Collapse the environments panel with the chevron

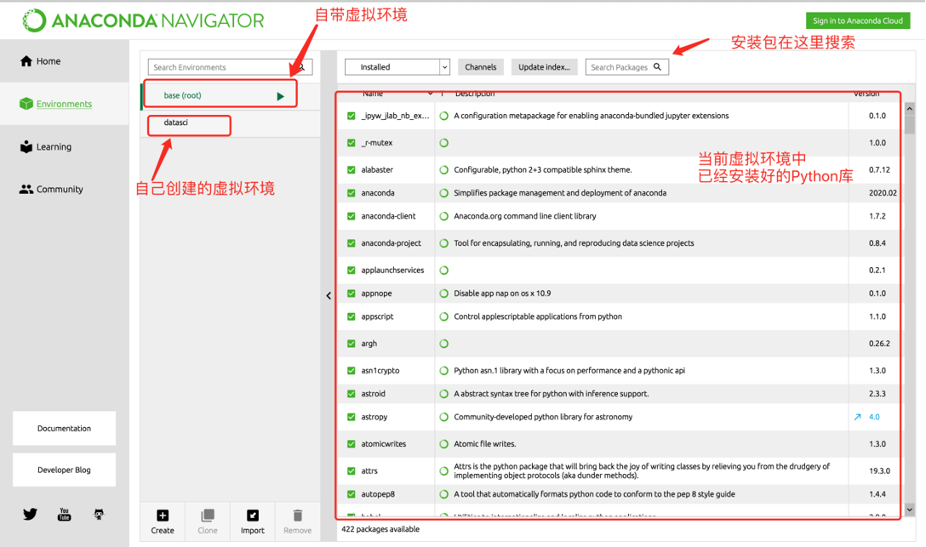(x=329, y=296)
